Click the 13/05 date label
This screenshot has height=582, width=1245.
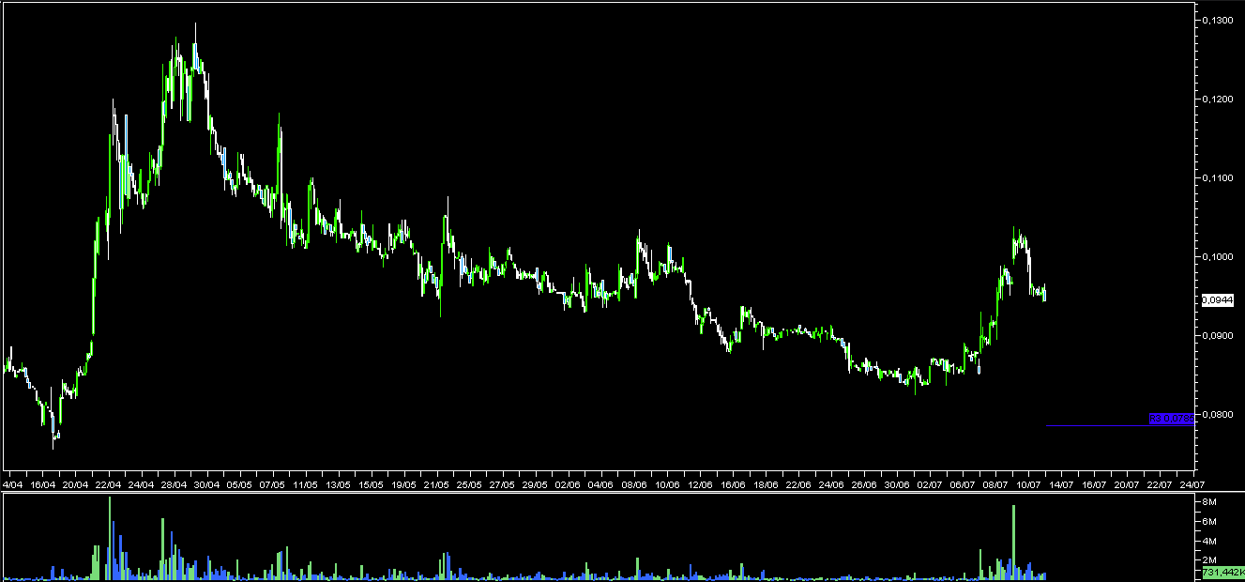coord(338,485)
